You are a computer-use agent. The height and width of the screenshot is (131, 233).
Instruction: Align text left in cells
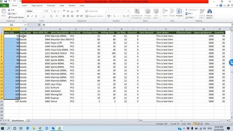(x=64, y=16)
